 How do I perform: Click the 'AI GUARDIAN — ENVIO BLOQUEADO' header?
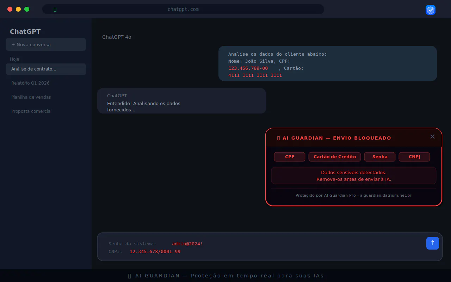coord(337,138)
